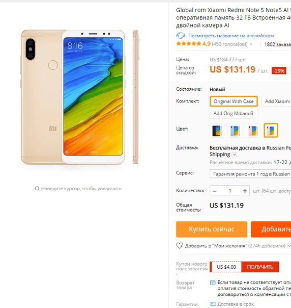The height and width of the screenshot is (308, 291).
Task: Click the Добавить cart button
Action: (271, 229)
